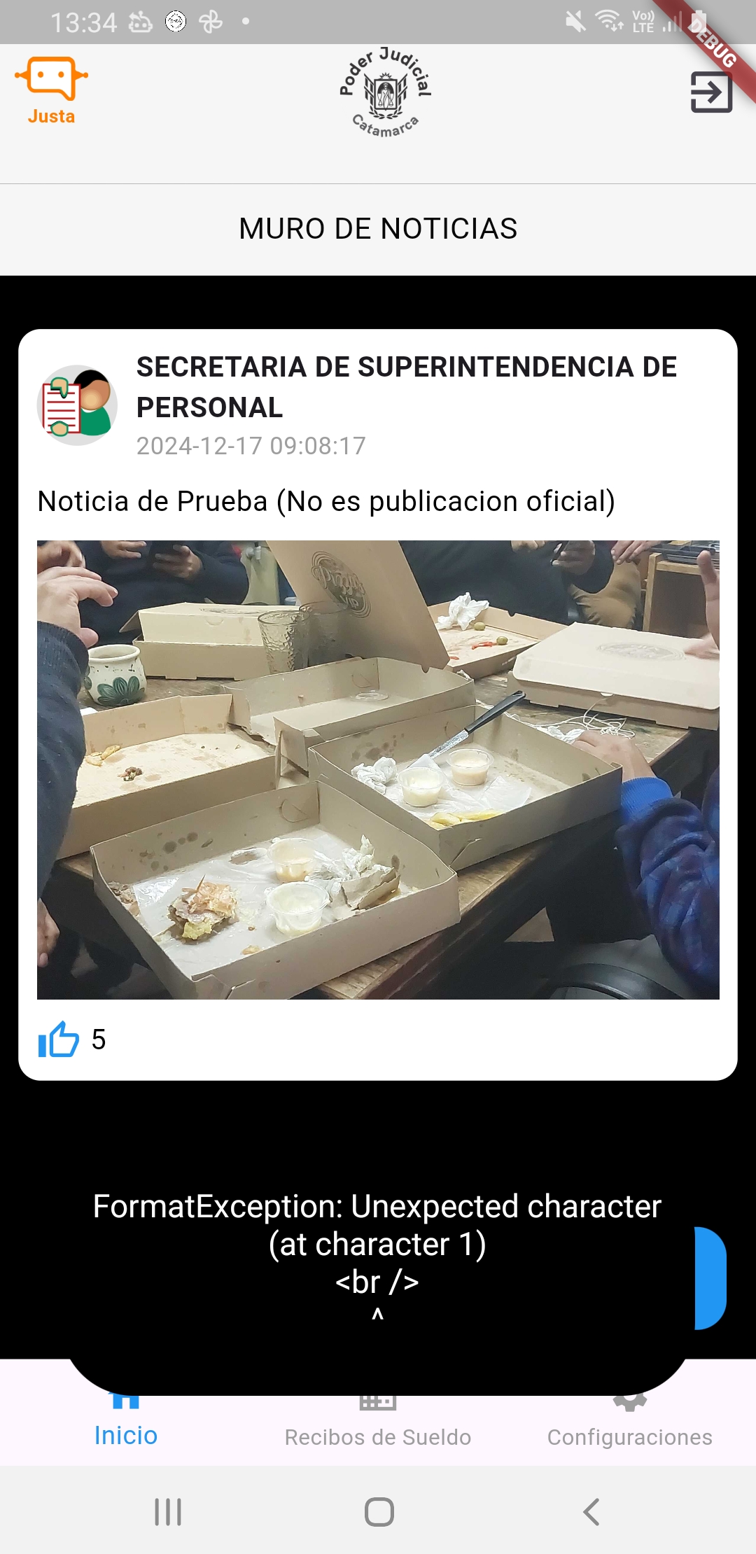Viewport: 756px width, 1554px height.
Task: Tap Android back navigation arrow
Action: pos(591,1512)
